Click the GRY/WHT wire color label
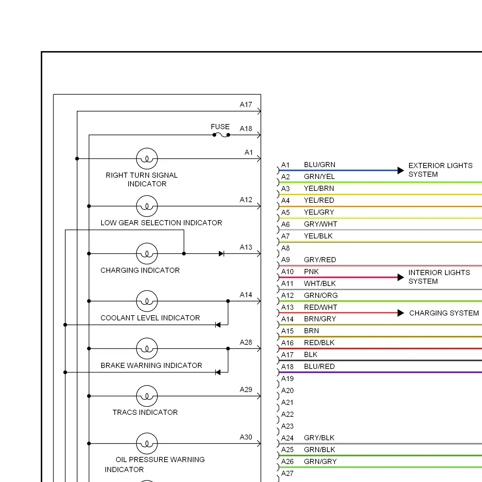 tap(321, 224)
